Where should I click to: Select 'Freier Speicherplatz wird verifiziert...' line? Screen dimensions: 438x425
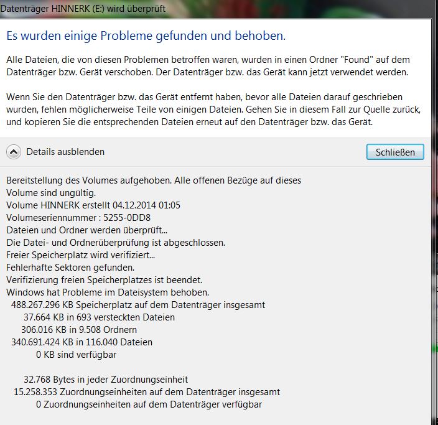click(80, 255)
